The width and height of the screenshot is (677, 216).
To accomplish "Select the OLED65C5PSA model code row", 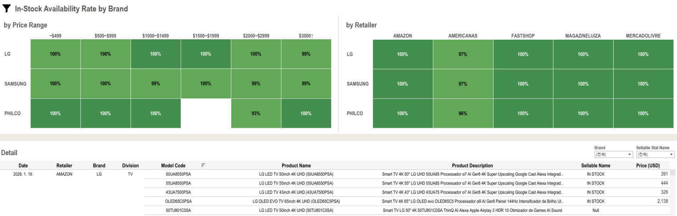I will coord(178,201).
